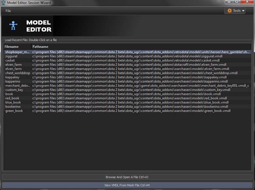
Task: Click New VMDL From Mesh File button
Action: click(127, 185)
